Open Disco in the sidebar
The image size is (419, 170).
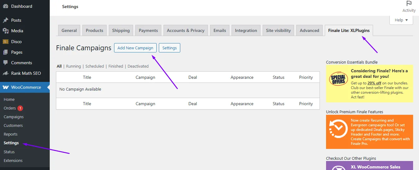tap(25, 42)
